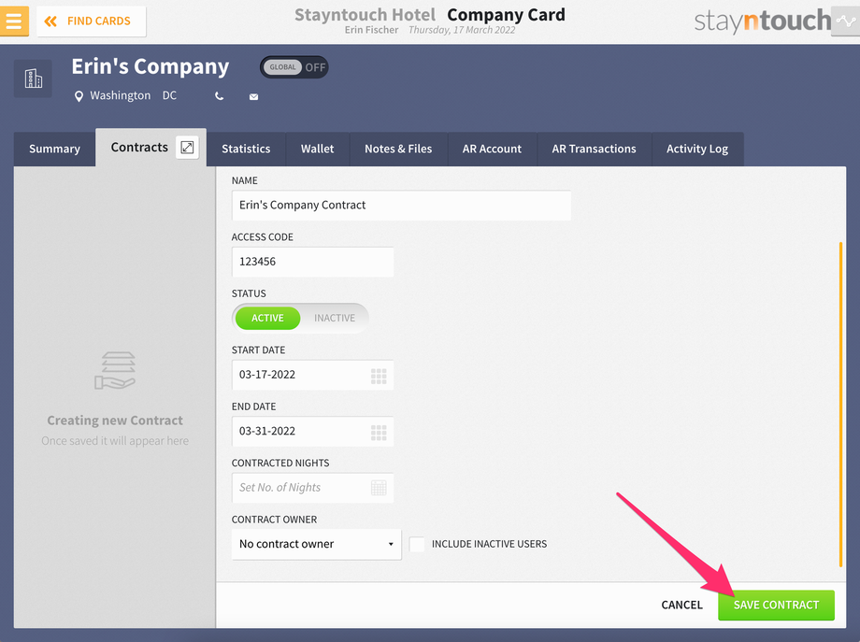Go back via Find Cards button
The image size is (860, 642).
pos(91,21)
